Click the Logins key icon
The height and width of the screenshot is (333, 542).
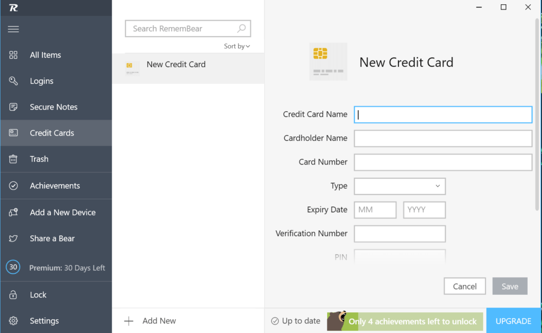pyautogui.click(x=13, y=81)
